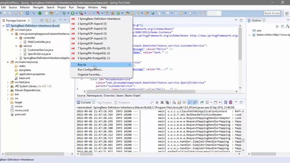Collapse the controller package
Screen dimensions: 290x163
click(16, 38)
